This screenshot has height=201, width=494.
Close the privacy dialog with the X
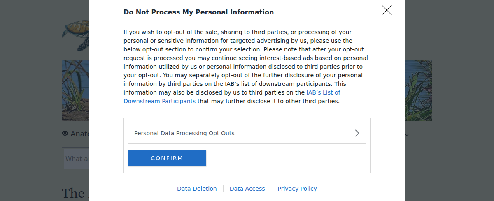tap(387, 10)
